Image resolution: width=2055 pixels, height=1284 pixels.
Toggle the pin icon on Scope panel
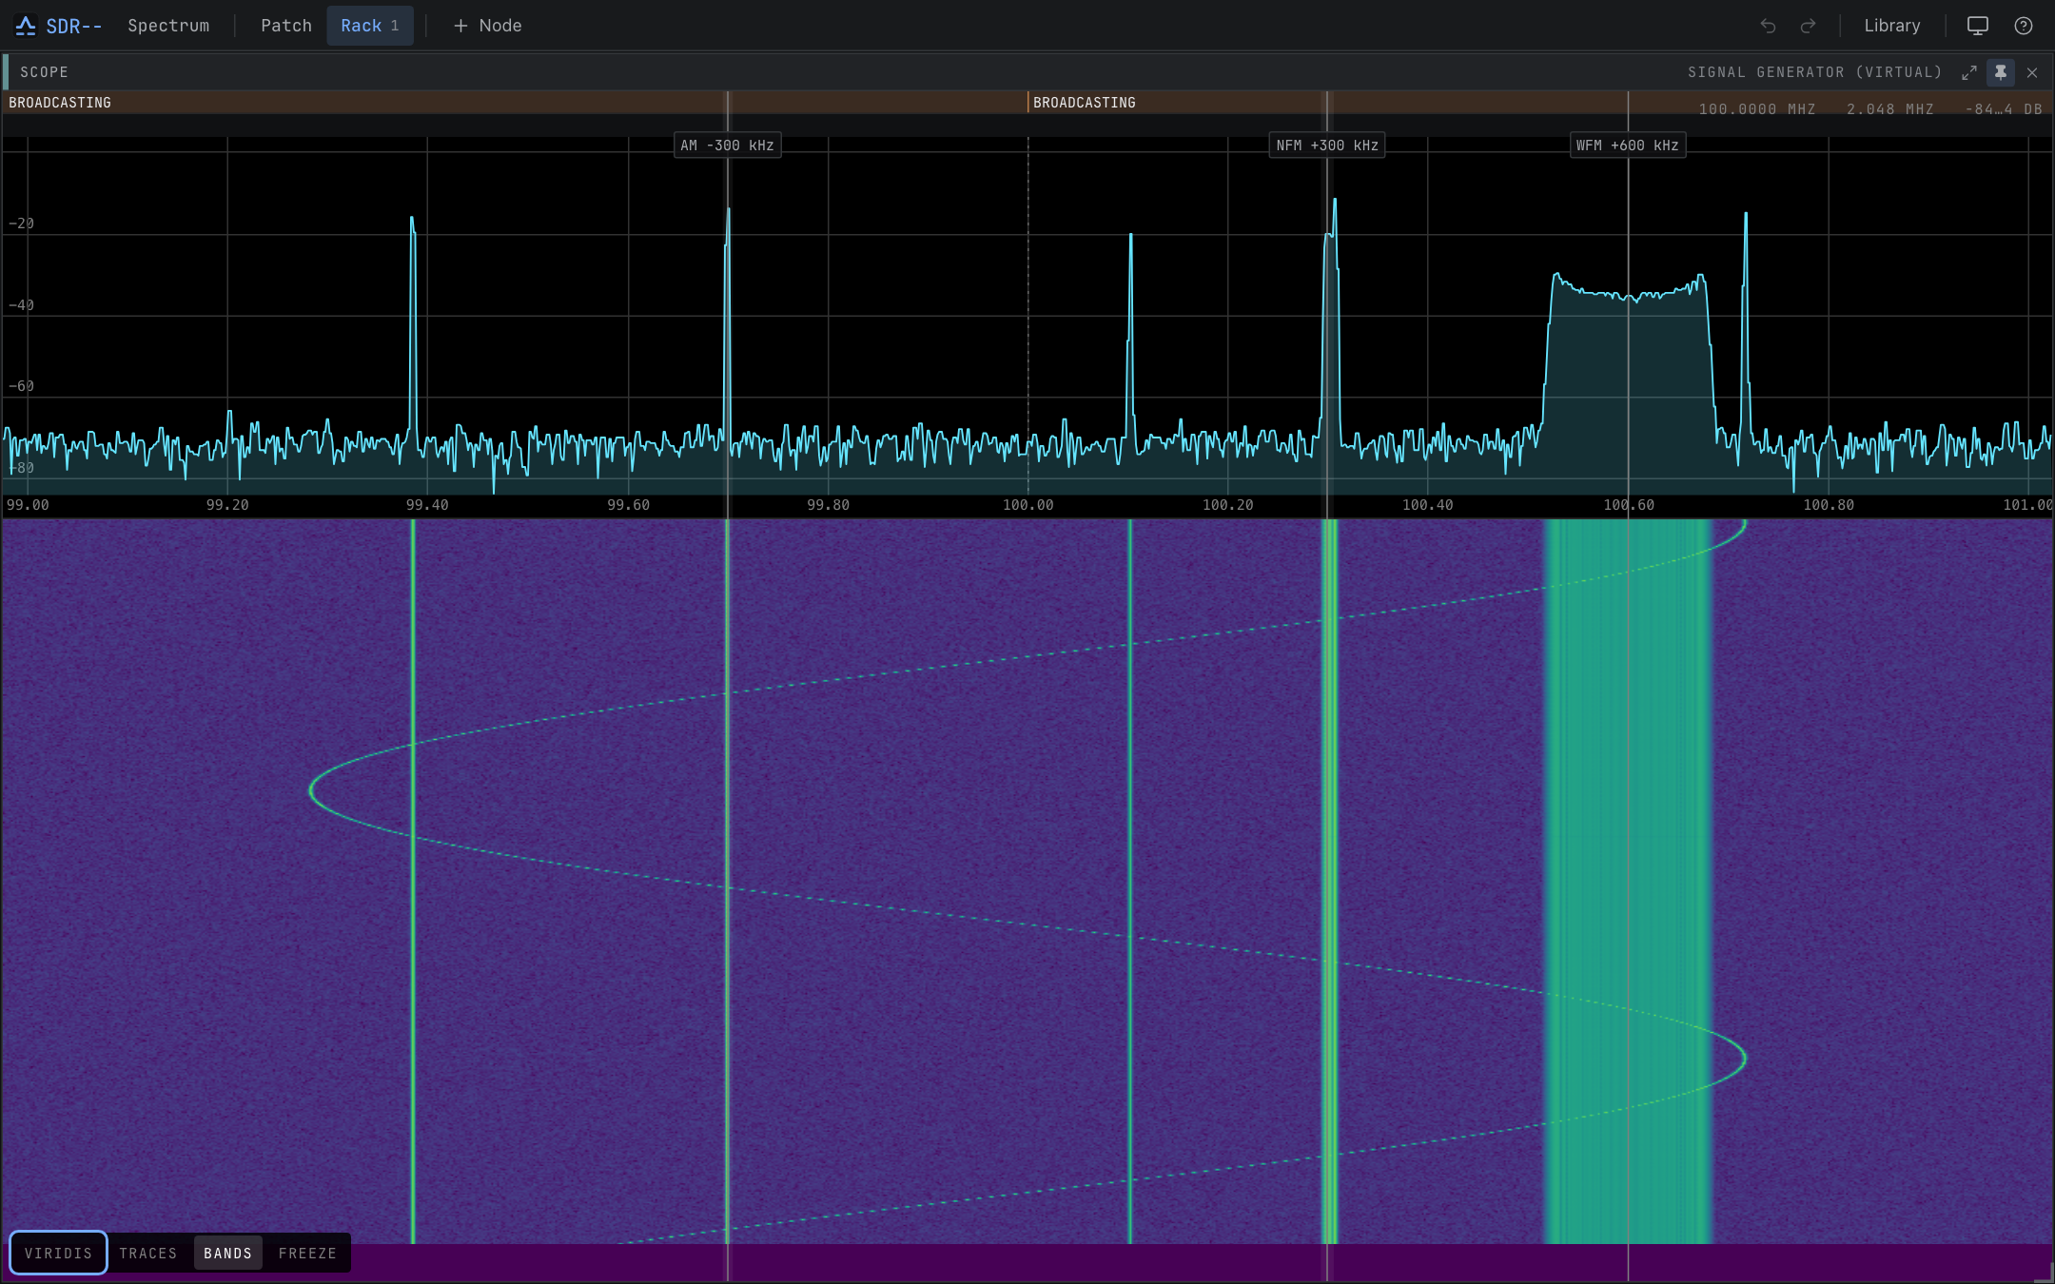2001,72
